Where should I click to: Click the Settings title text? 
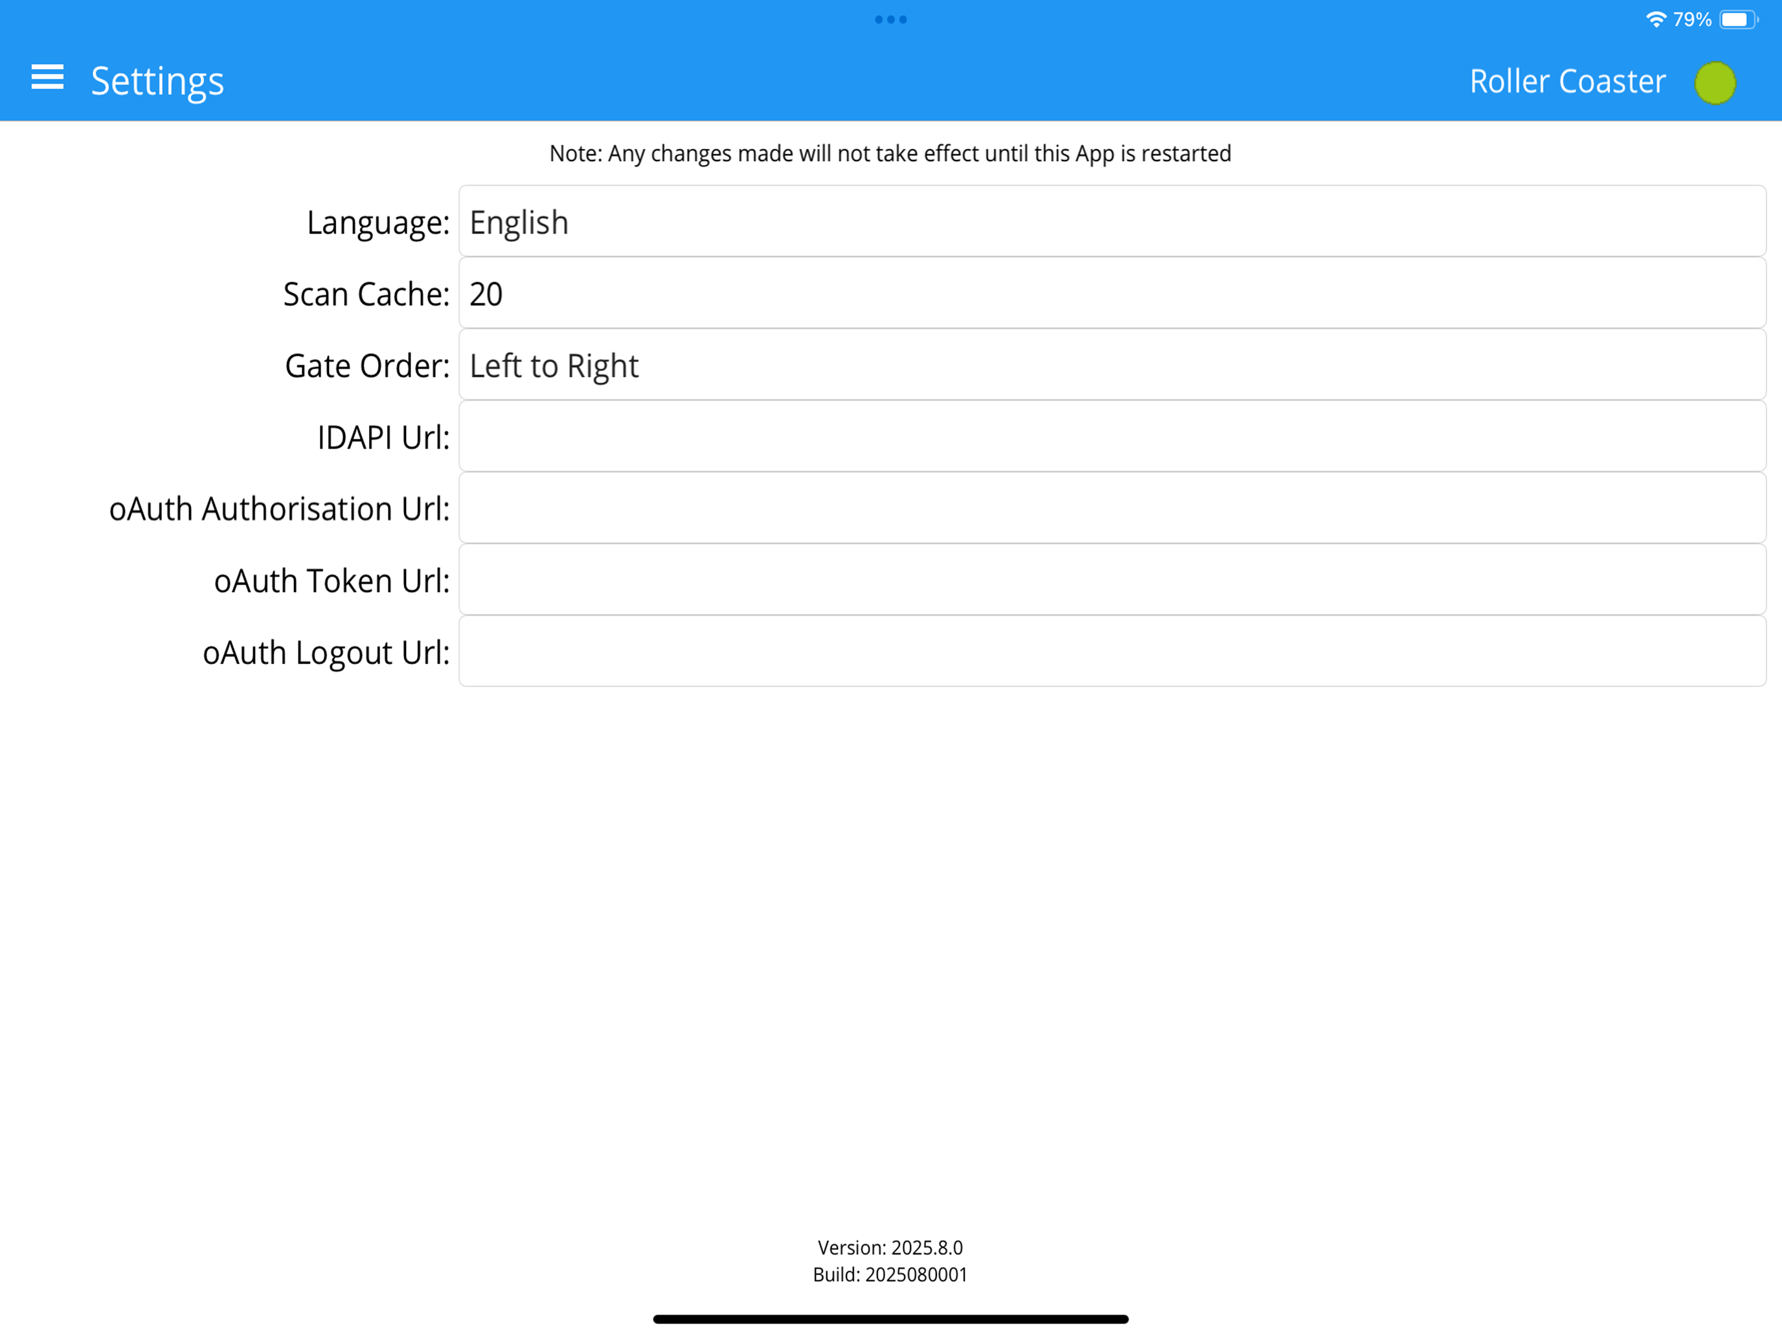tap(157, 82)
